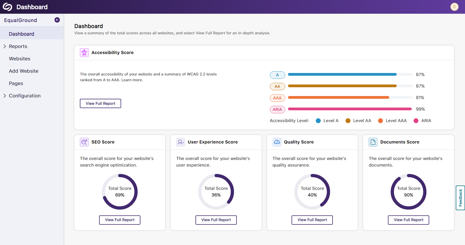Click the Level AA legend color dot
The image size is (465, 245).
point(348,121)
